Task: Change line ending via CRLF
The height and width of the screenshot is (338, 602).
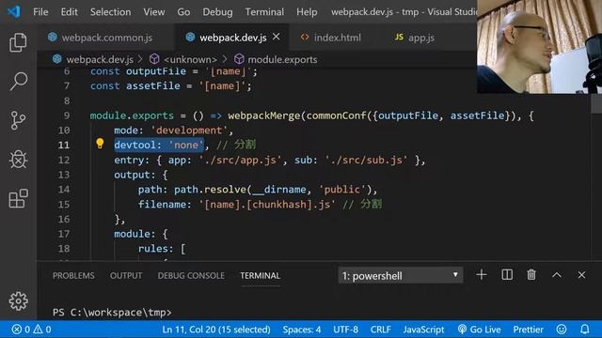Action: coord(380,330)
